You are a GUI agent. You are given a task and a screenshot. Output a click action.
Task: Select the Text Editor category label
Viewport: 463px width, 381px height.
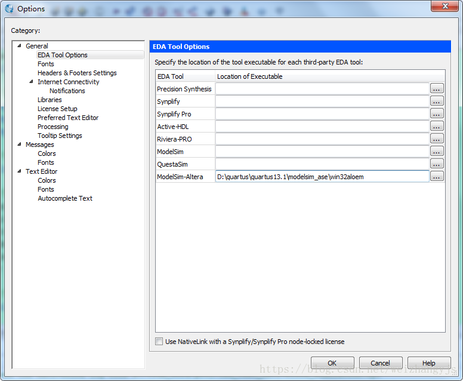[41, 171]
